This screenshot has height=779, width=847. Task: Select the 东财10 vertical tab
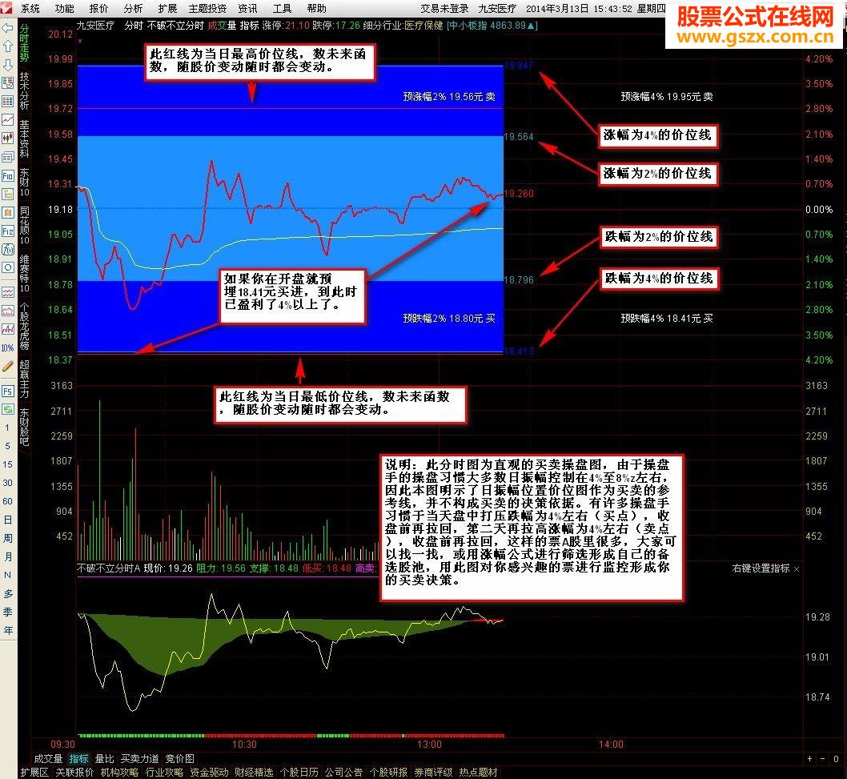[24, 183]
